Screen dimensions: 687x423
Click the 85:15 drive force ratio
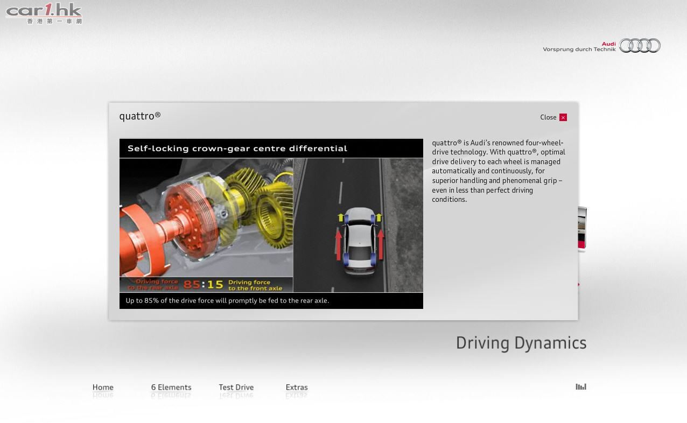[x=204, y=284]
